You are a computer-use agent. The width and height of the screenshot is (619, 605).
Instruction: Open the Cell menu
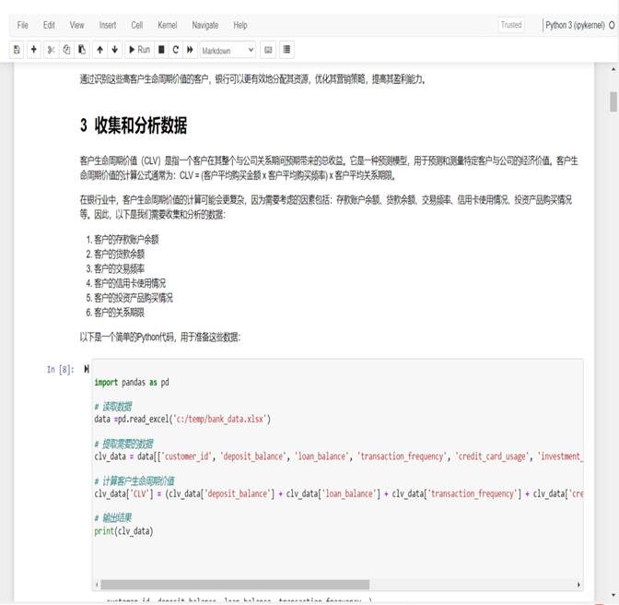point(136,25)
